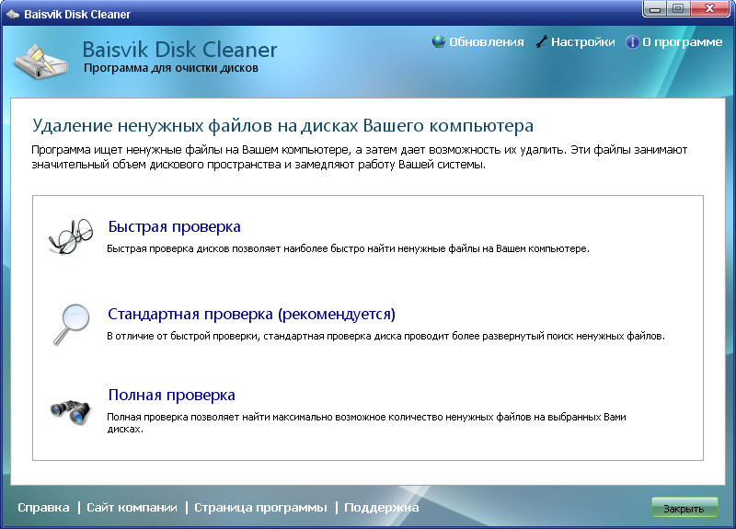Screen dimensions: 736x529
Task: Click the Baisvik Disk Cleaner header title
Action: pos(179,50)
